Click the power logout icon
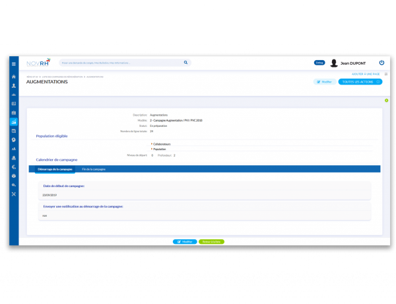The image size is (396, 304). tap(381, 63)
